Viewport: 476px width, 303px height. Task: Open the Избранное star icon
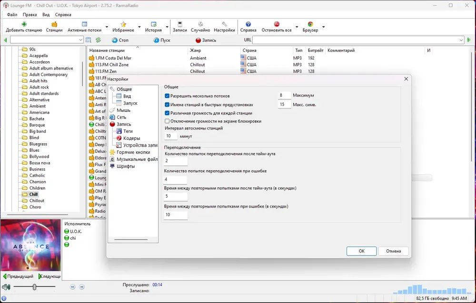coord(123,24)
